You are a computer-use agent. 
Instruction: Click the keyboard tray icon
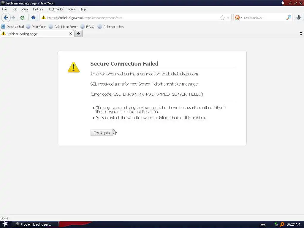(x=263, y=225)
